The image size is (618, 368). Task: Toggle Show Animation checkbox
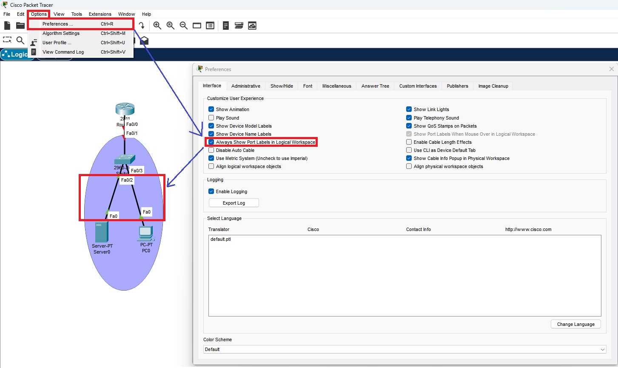[x=211, y=109]
